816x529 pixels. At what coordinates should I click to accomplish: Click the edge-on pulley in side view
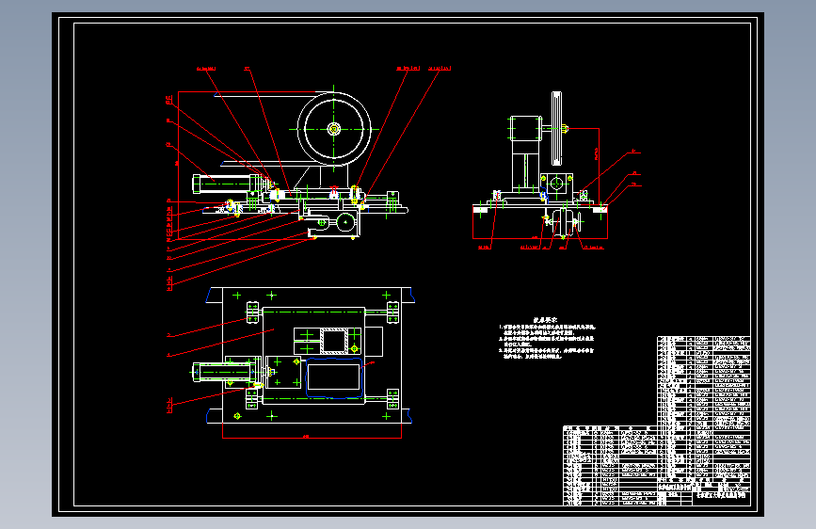pyautogui.click(x=556, y=128)
